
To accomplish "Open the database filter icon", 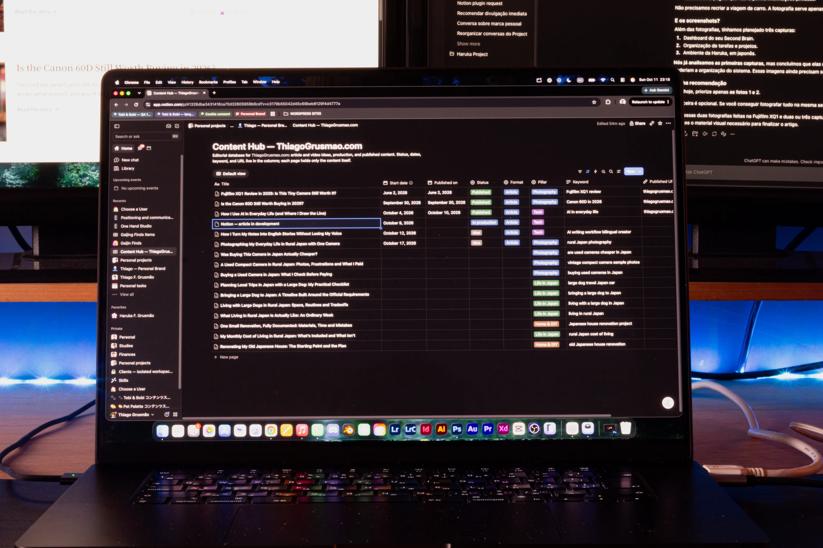I will coord(580,172).
